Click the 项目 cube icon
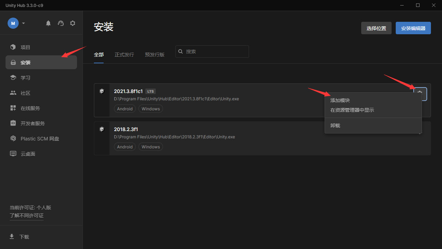The height and width of the screenshot is (249, 442). pyautogui.click(x=13, y=47)
